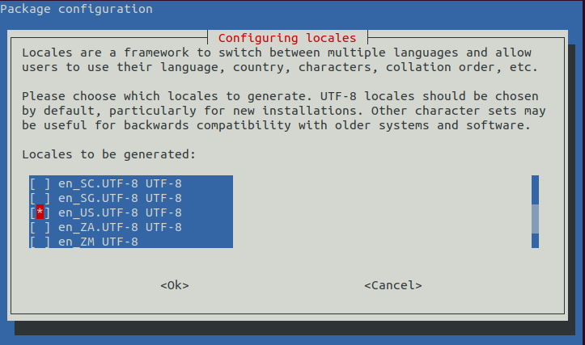Click the red Configuring locales title

coord(287,38)
